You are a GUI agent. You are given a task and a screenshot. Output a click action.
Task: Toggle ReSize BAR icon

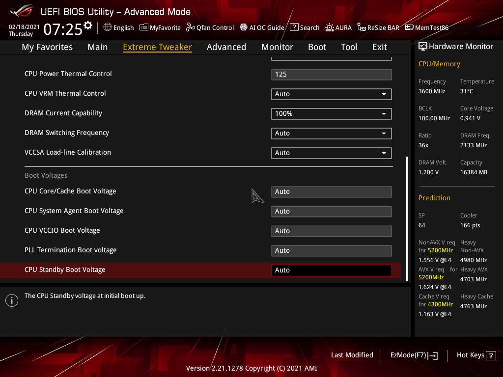361,27
